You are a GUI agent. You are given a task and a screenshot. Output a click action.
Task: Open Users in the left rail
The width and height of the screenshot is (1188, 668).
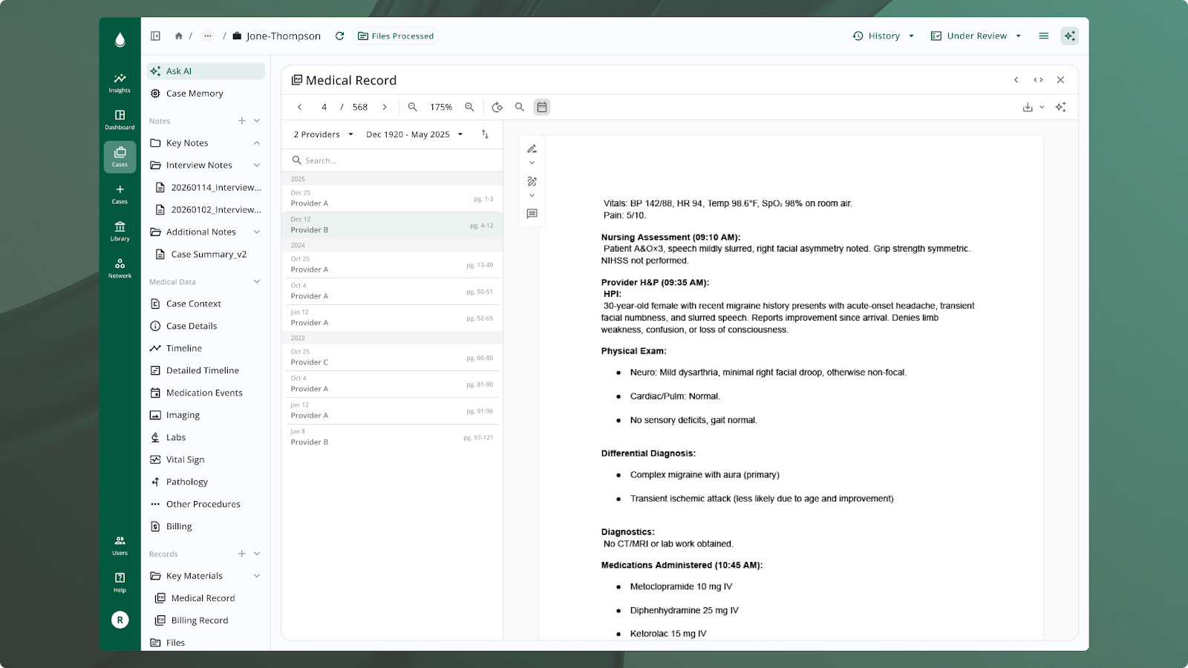pyautogui.click(x=120, y=545)
